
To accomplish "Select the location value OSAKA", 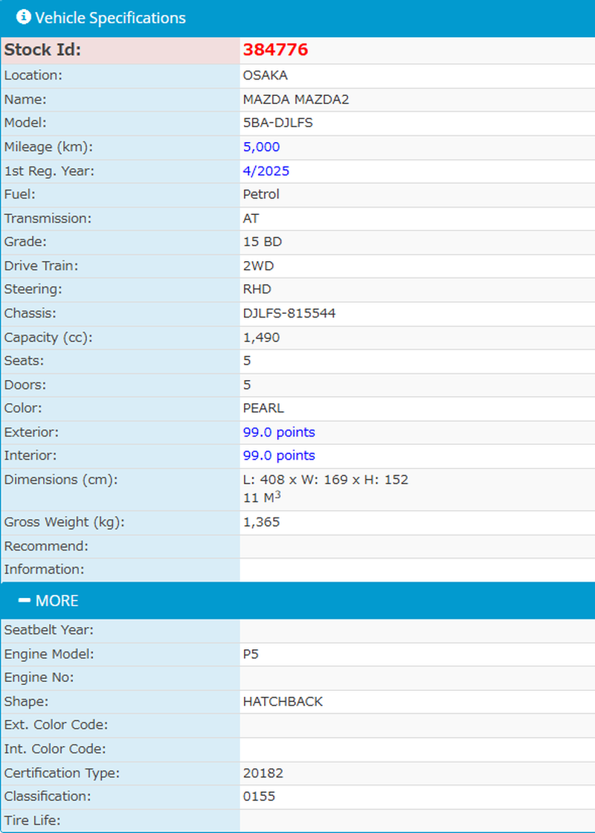I will [265, 75].
